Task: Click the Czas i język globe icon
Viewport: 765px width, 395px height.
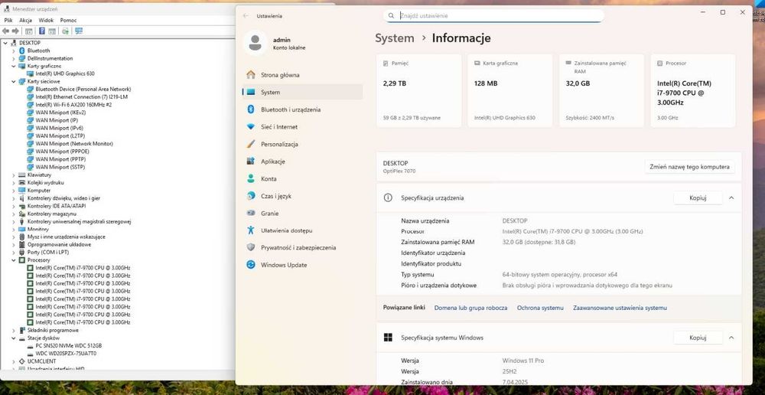Action: (x=251, y=196)
